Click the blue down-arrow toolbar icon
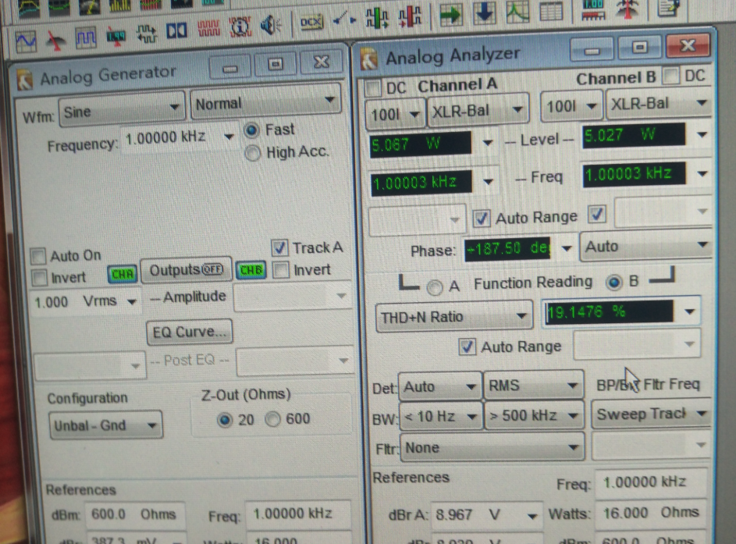This screenshot has width=736, height=544. tap(485, 12)
